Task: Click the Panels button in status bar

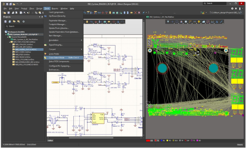Action: pos(240,145)
